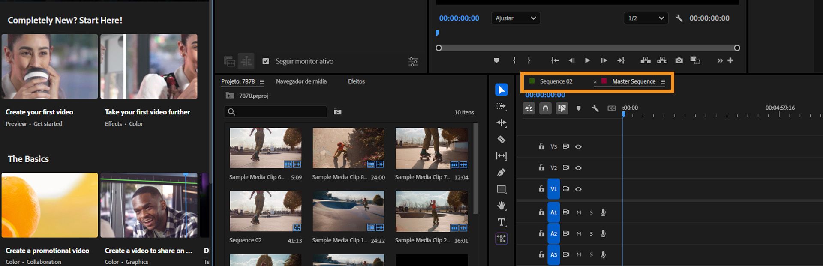Image resolution: width=823 pixels, height=266 pixels.
Task: Open the timeline display settings wrench
Action: 595,108
